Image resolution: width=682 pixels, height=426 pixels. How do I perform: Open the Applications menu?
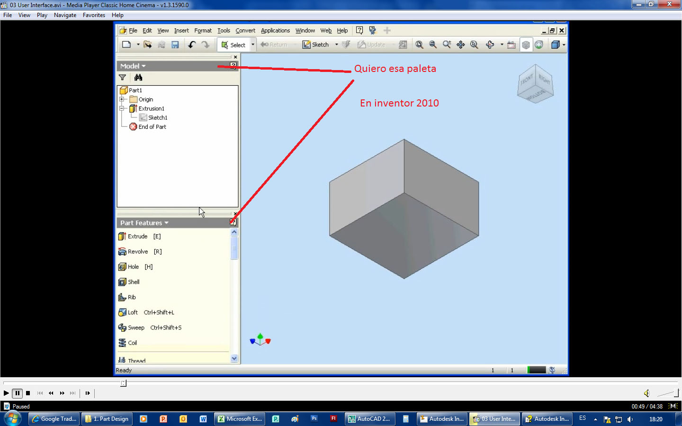(x=275, y=30)
